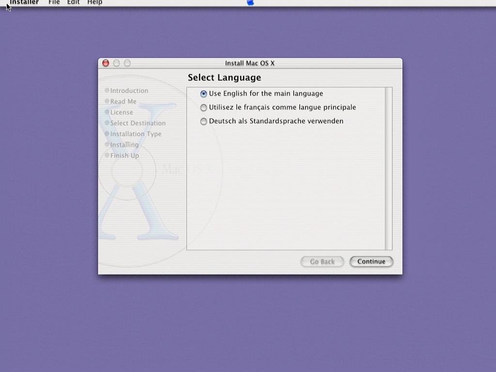The height and width of the screenshot is (372, 496).
Task: Click the language list vertical scrollbar
Action: pyautogui.click(x=388, y=169)
